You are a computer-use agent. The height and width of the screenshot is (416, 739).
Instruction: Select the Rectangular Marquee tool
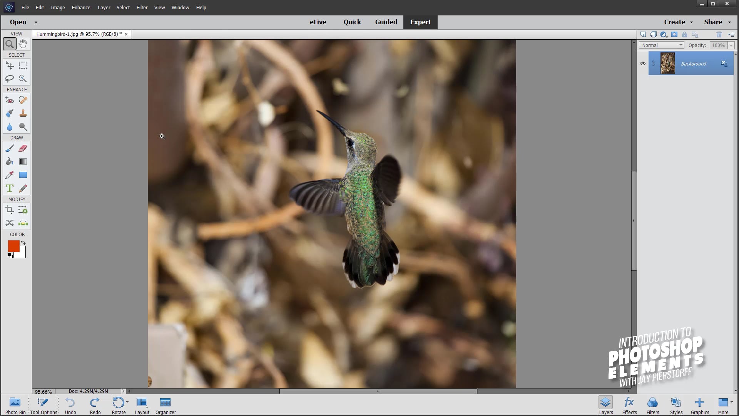pyautogui.click(x=23, y=65)
